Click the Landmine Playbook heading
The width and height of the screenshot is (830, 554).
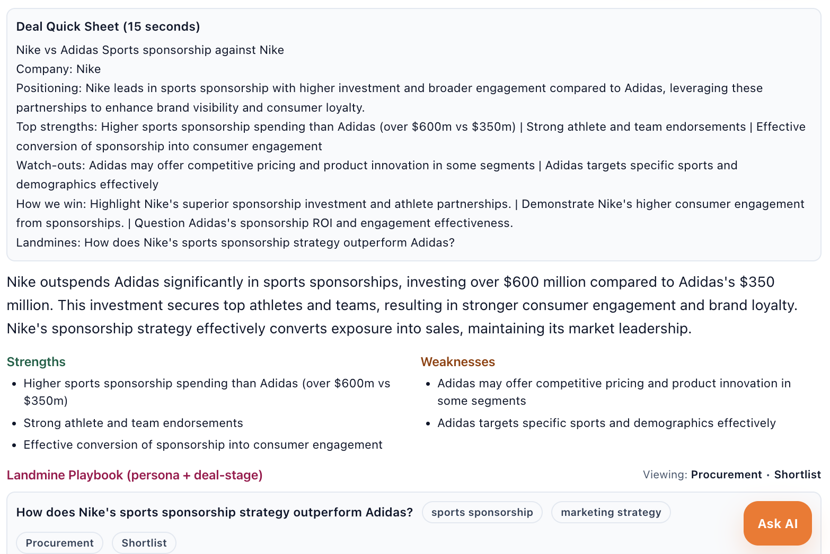134,475
